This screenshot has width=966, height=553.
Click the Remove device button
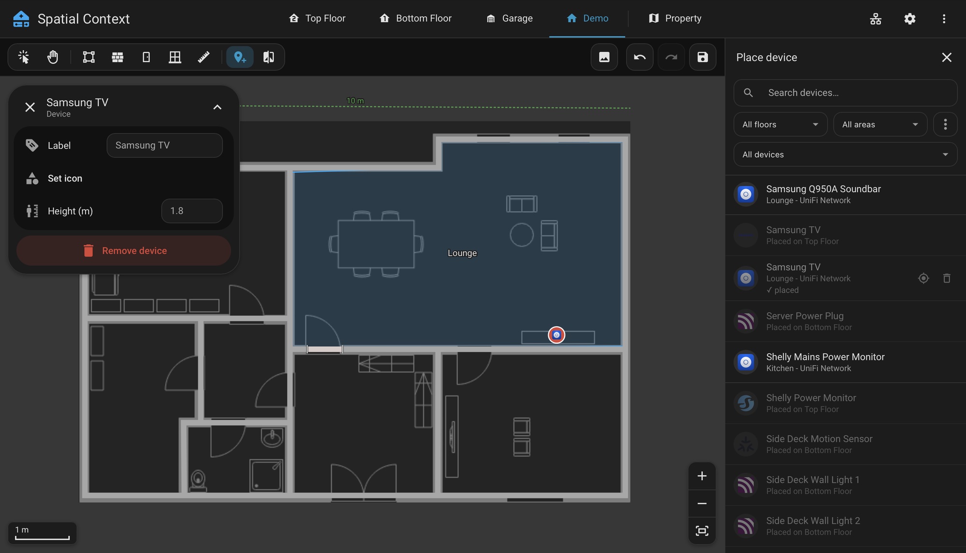(x=124, y=250)
